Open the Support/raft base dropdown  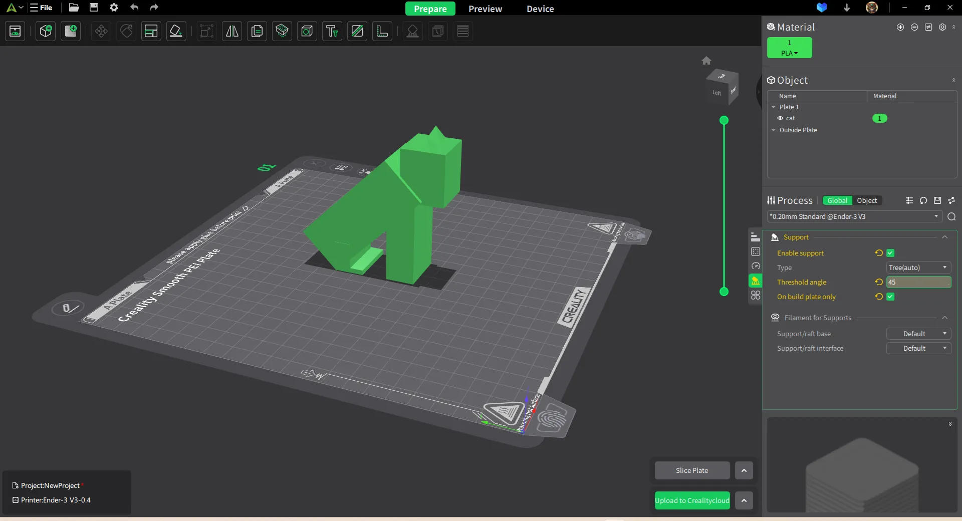918,334
